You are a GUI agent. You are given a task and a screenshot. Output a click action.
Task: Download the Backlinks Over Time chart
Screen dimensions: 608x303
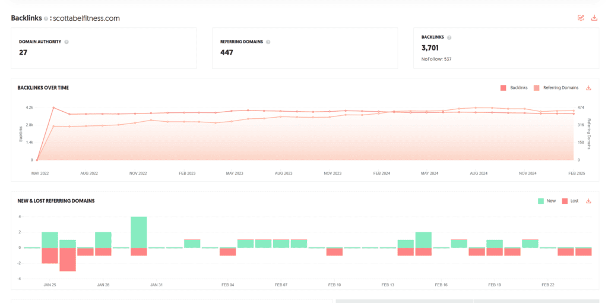(x=588, y=88)
